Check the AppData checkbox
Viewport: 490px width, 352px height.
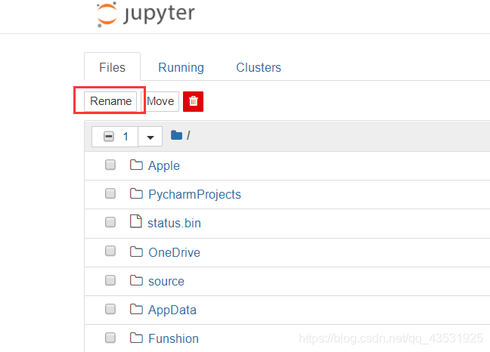(x=110, y=309)
